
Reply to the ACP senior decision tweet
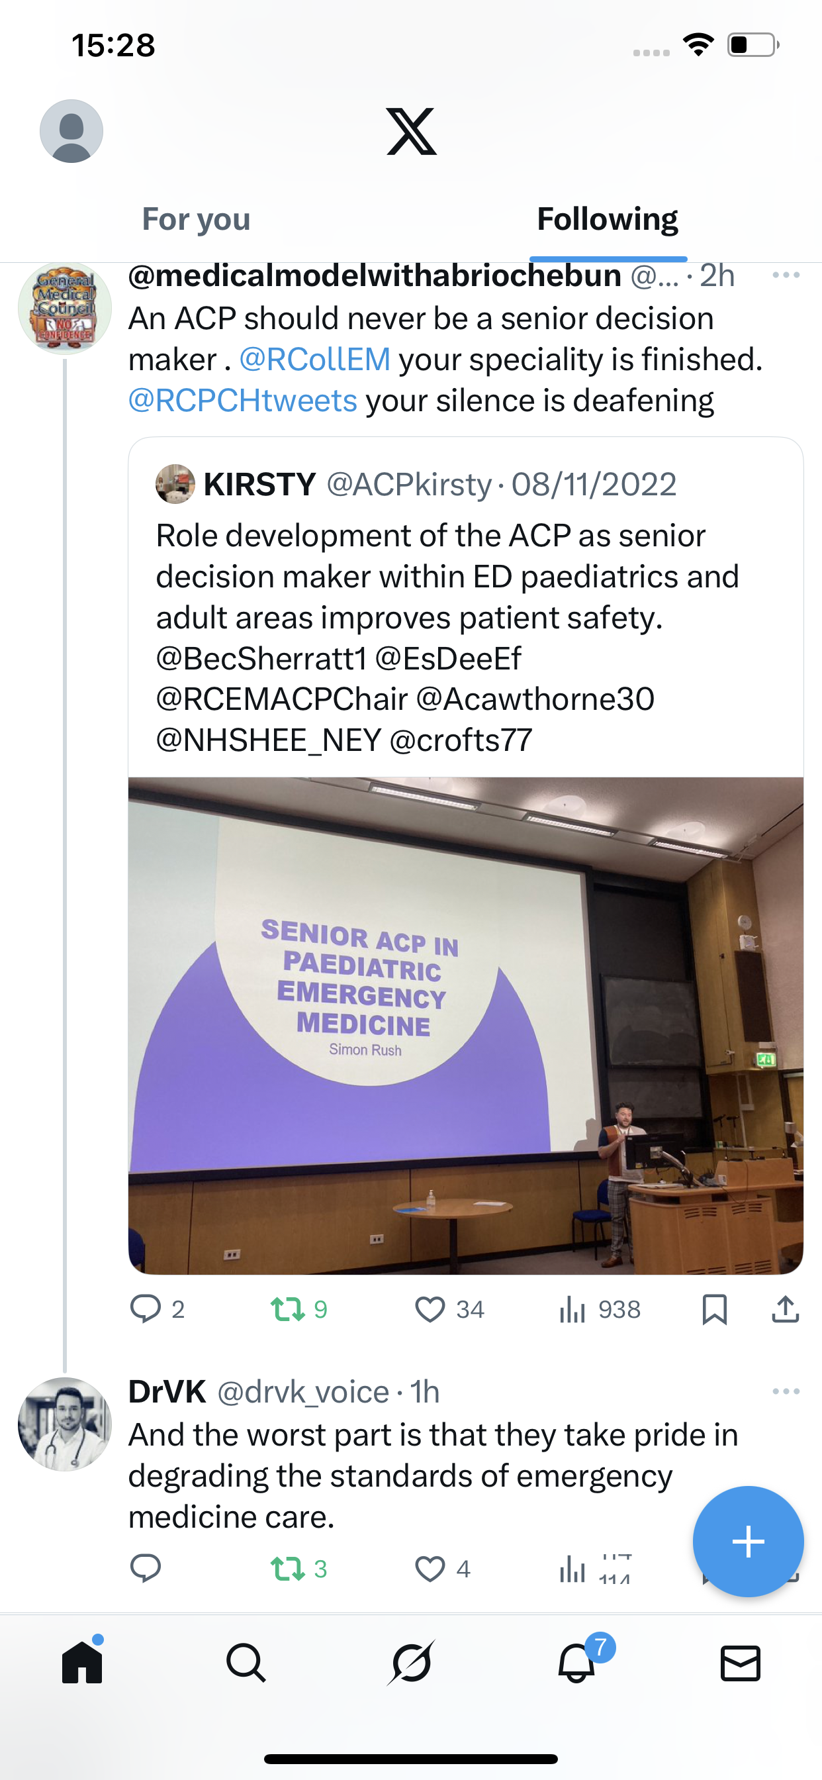(x=146, y=1309)
